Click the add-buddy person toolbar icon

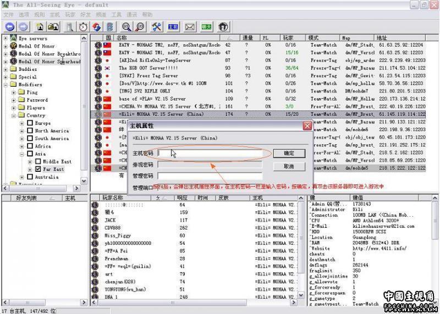tap(40, 27)
